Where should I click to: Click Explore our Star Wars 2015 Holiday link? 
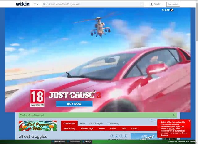(182, 142)
